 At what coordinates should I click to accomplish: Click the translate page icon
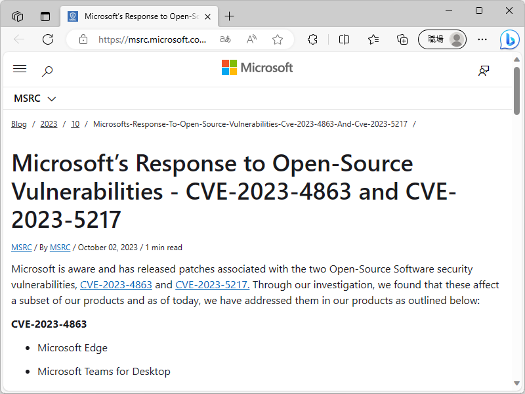225,39
